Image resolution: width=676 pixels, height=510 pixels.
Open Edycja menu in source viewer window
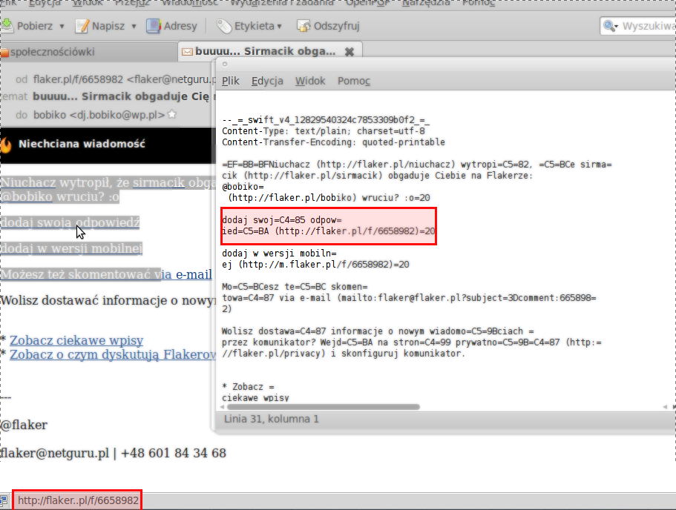tap(267, 80)
